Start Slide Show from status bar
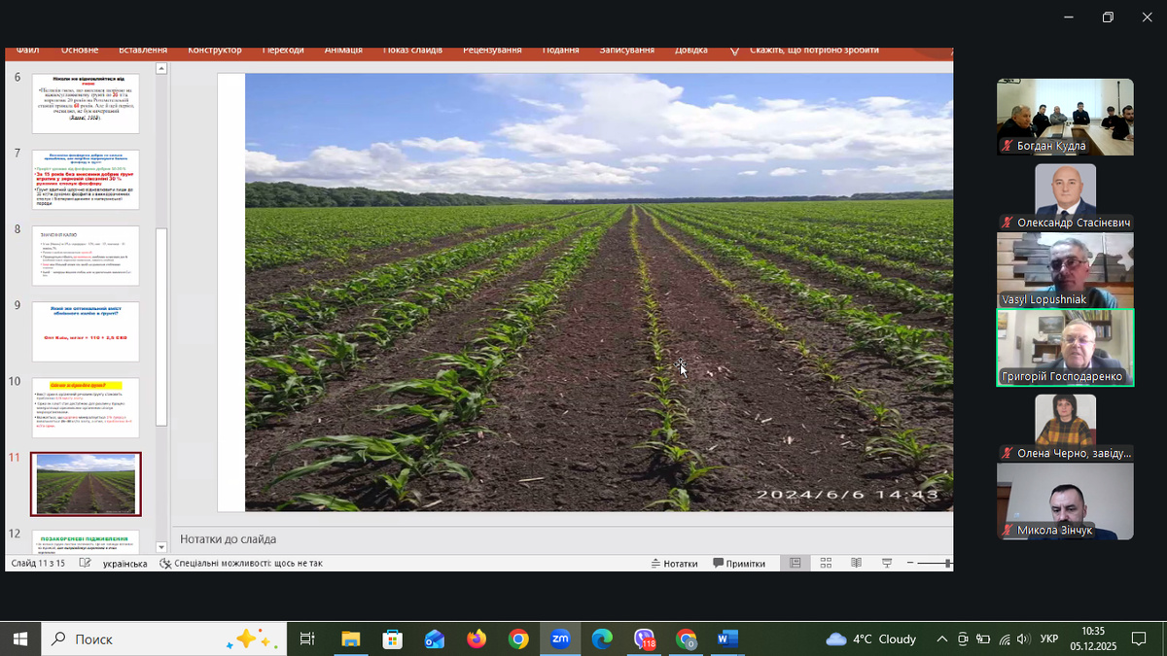Image resolution: width=1167 pixels, height=656 pixels. coord(887,564)
